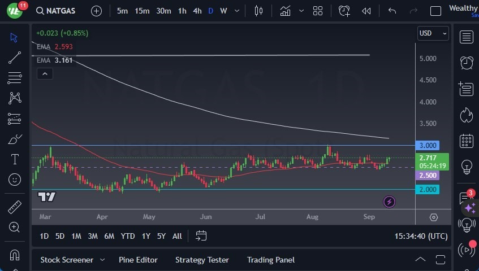Open the economic calendar in right sidebar
Screen dimensions: 479x271
click(467, 141)
